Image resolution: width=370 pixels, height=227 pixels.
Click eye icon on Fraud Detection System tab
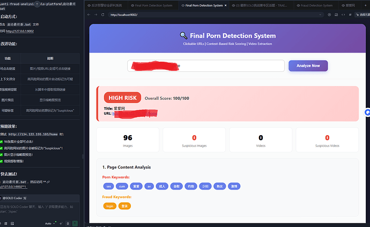click(298, 5)
